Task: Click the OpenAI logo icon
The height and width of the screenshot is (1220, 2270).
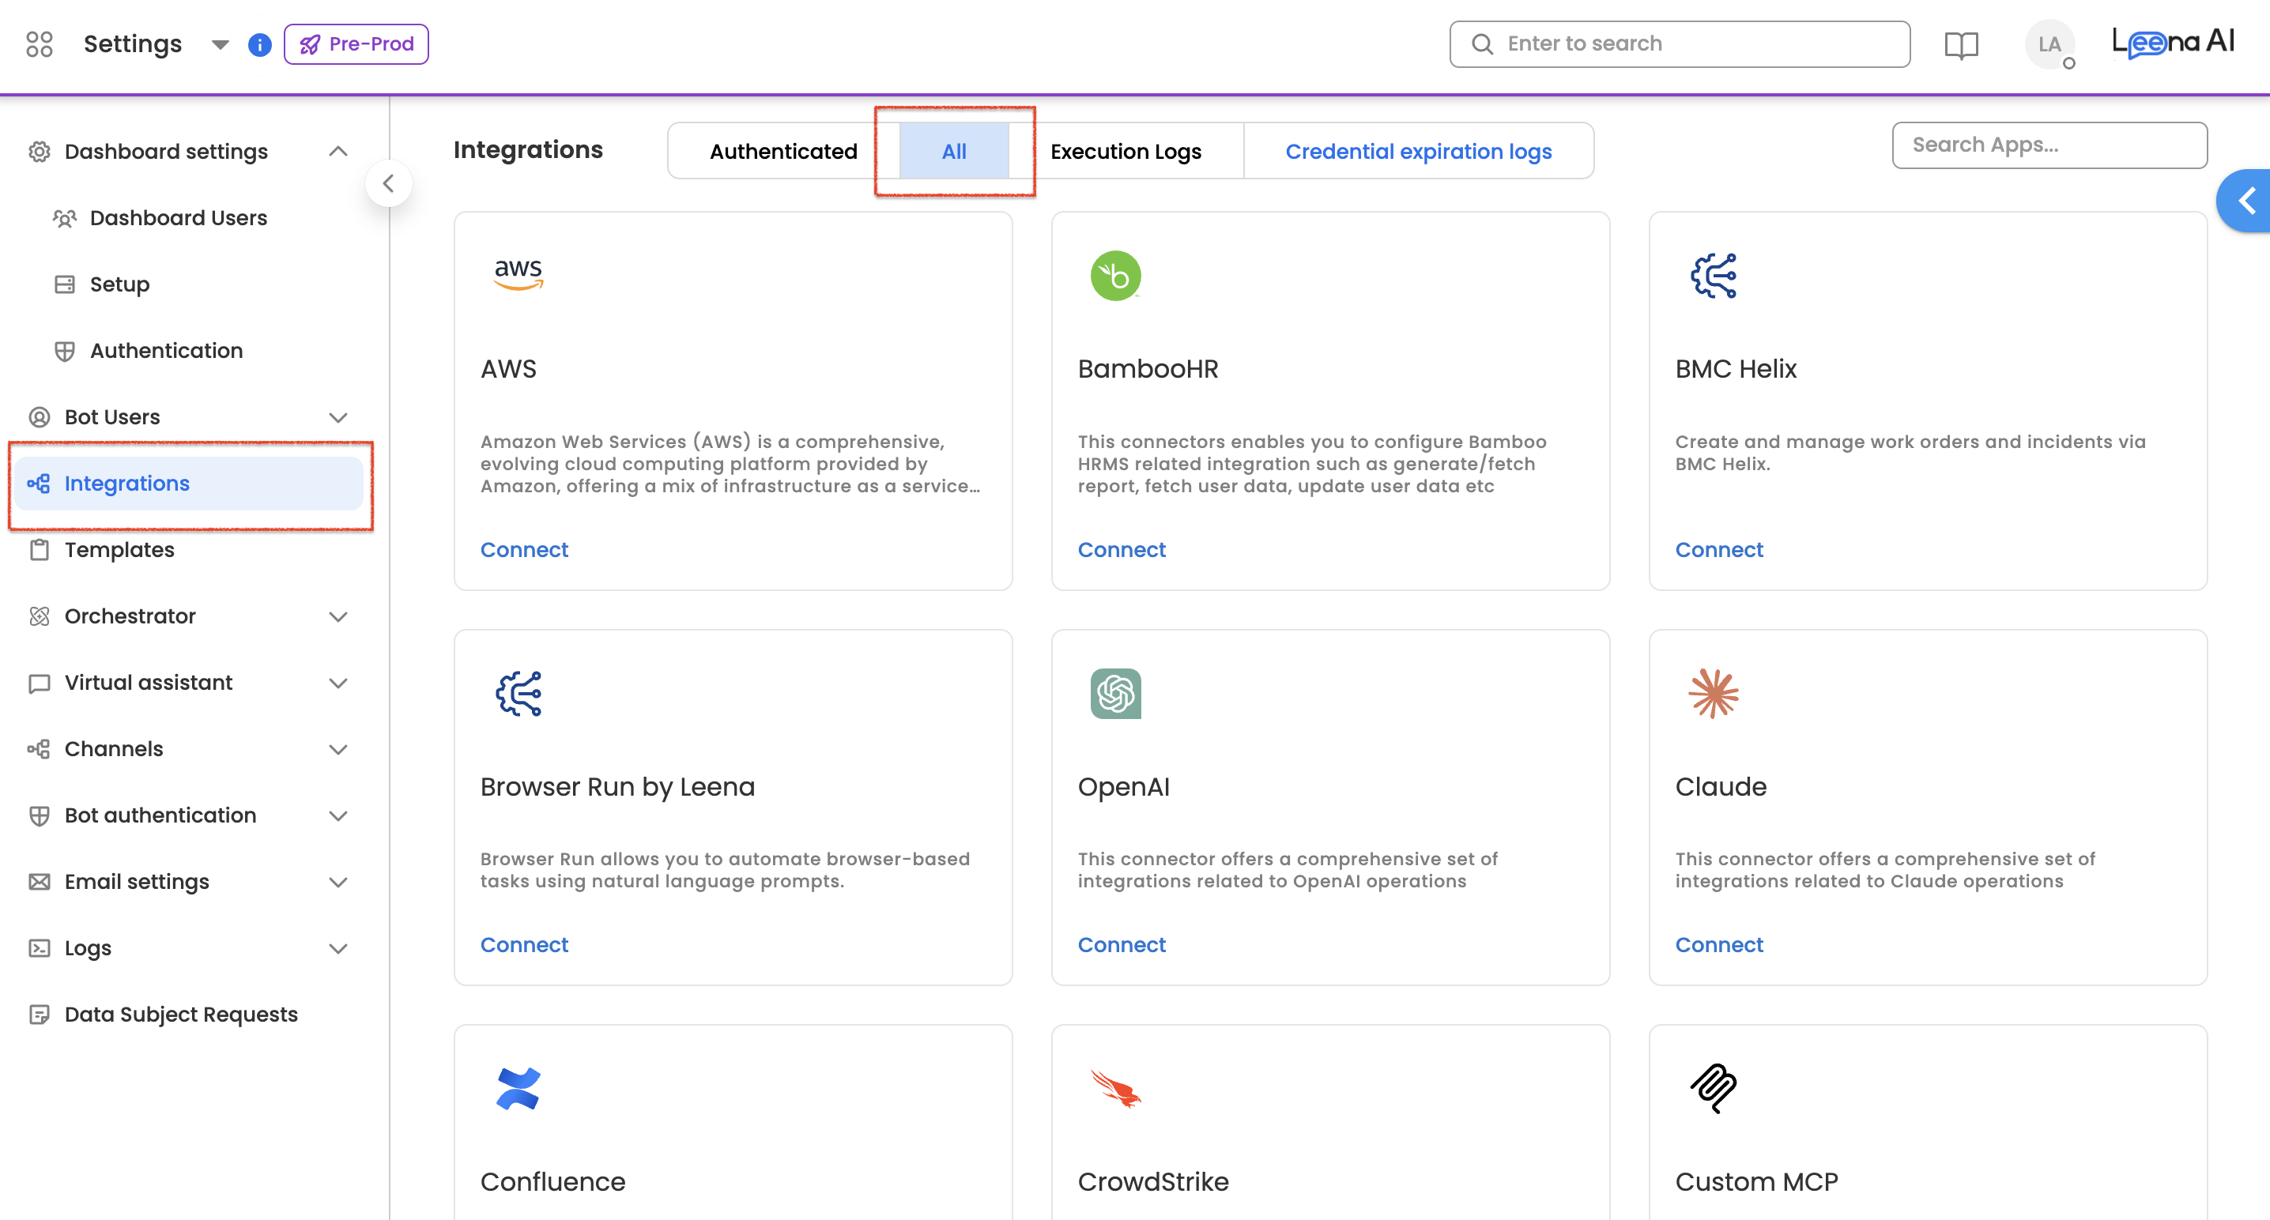Action: [1115, 694]
